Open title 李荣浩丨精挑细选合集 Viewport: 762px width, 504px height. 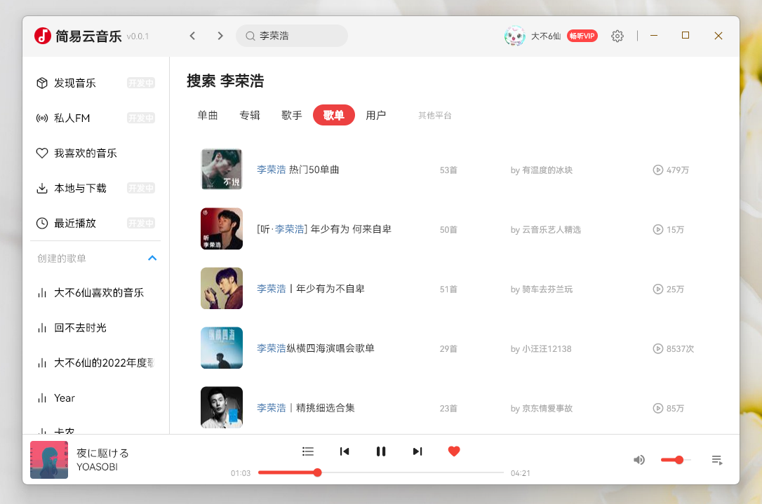306,408
